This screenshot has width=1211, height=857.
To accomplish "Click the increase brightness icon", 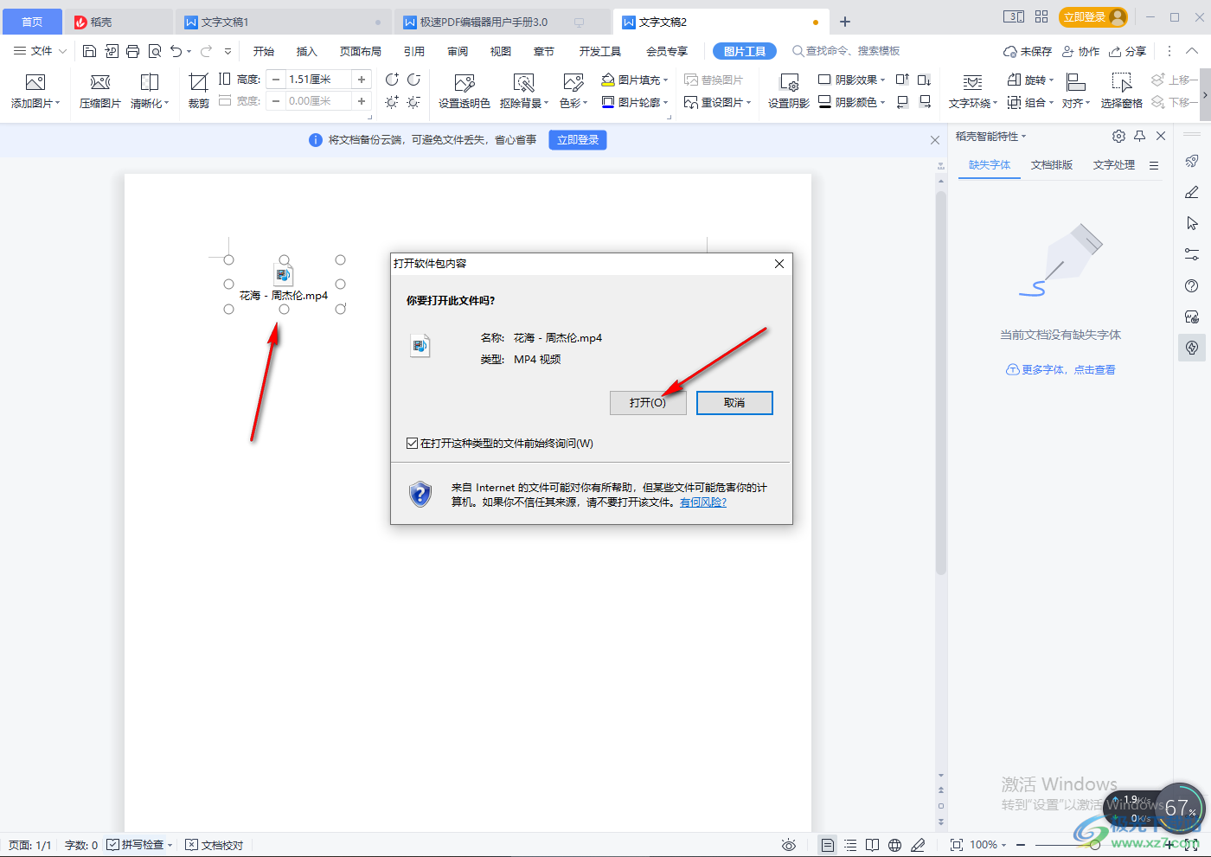I will click(392, 102).
